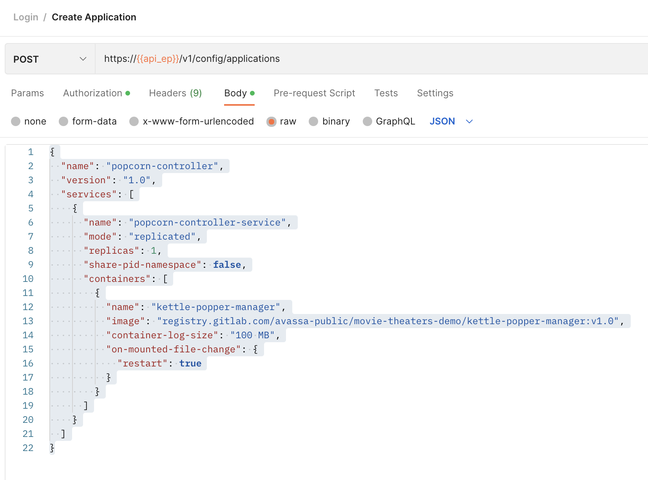This screenshot has width=648, height=480.
Task: Click "popcorn-controller-service" value on line 6
Action: tap(207, 222)
